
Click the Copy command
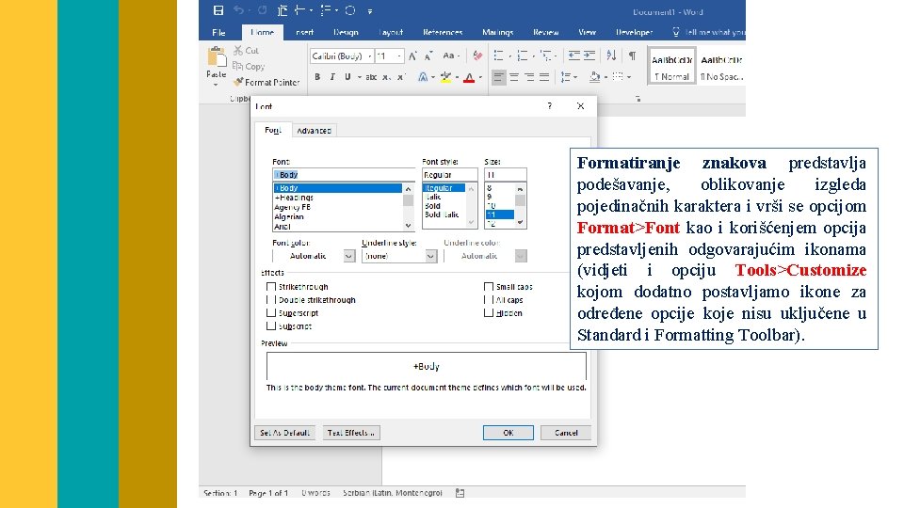tap(249, 66)
